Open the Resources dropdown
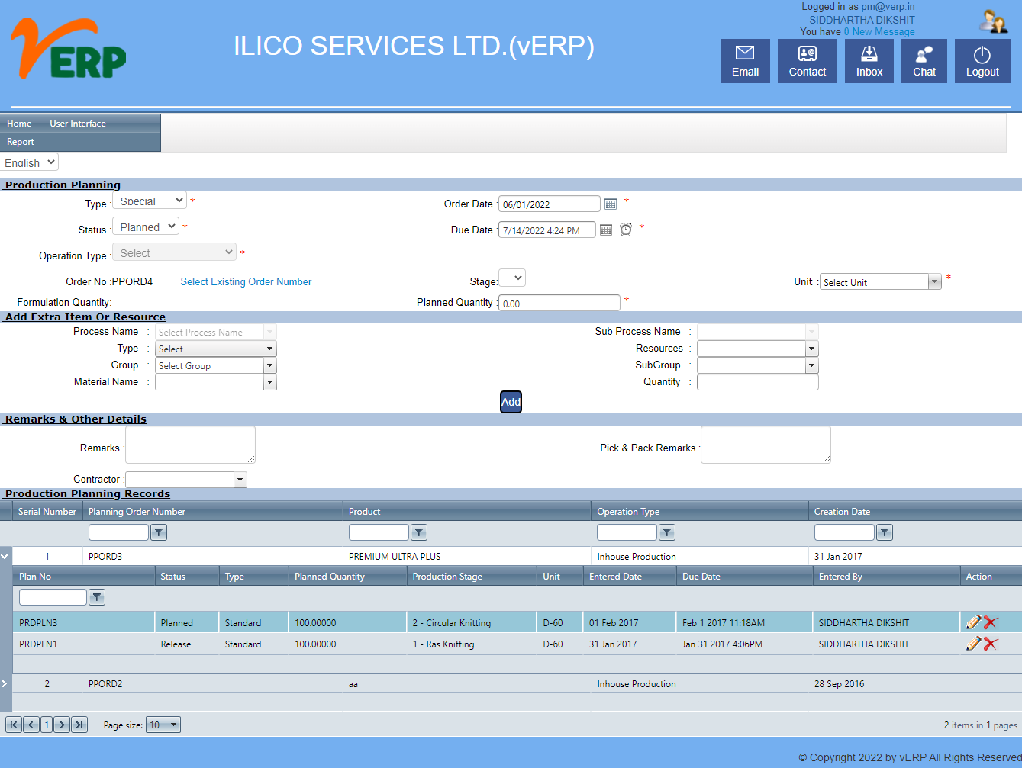The image size is (1022, 768). [x=758, y=349]
